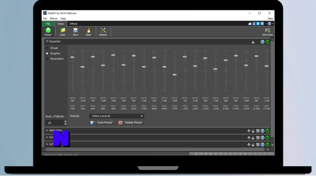Click the 4.4kHz band slider handle

(226, 60)
